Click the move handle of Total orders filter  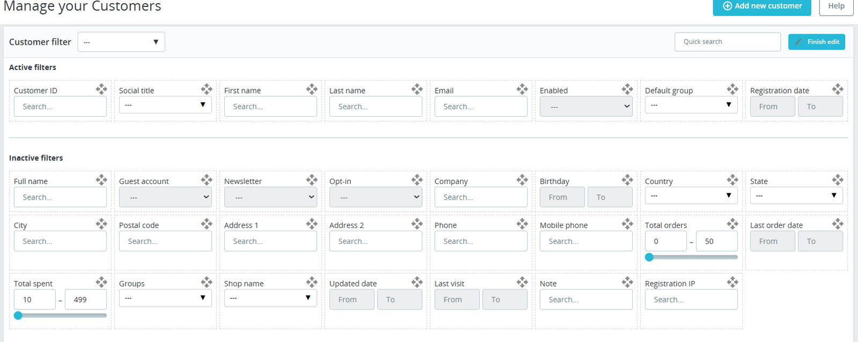[x=732, y=224]
